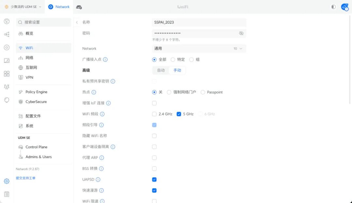Open the client devices icon in left rail
The height and width of the screenshot is (203, 352).
7,61
